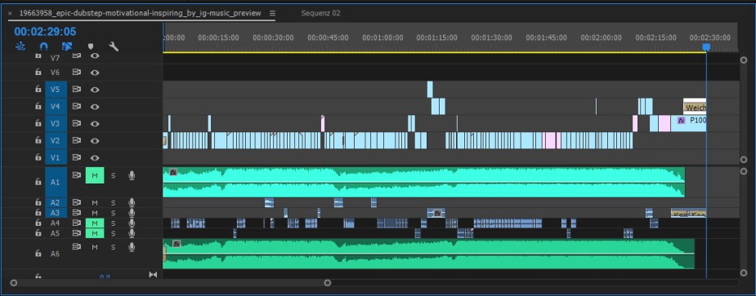Toggle lock on audio track A1

(38, 182)
